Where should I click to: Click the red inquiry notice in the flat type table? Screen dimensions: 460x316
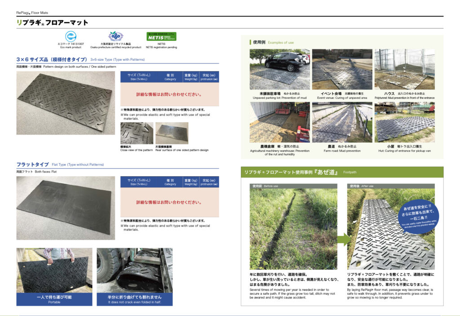point(169,202)
